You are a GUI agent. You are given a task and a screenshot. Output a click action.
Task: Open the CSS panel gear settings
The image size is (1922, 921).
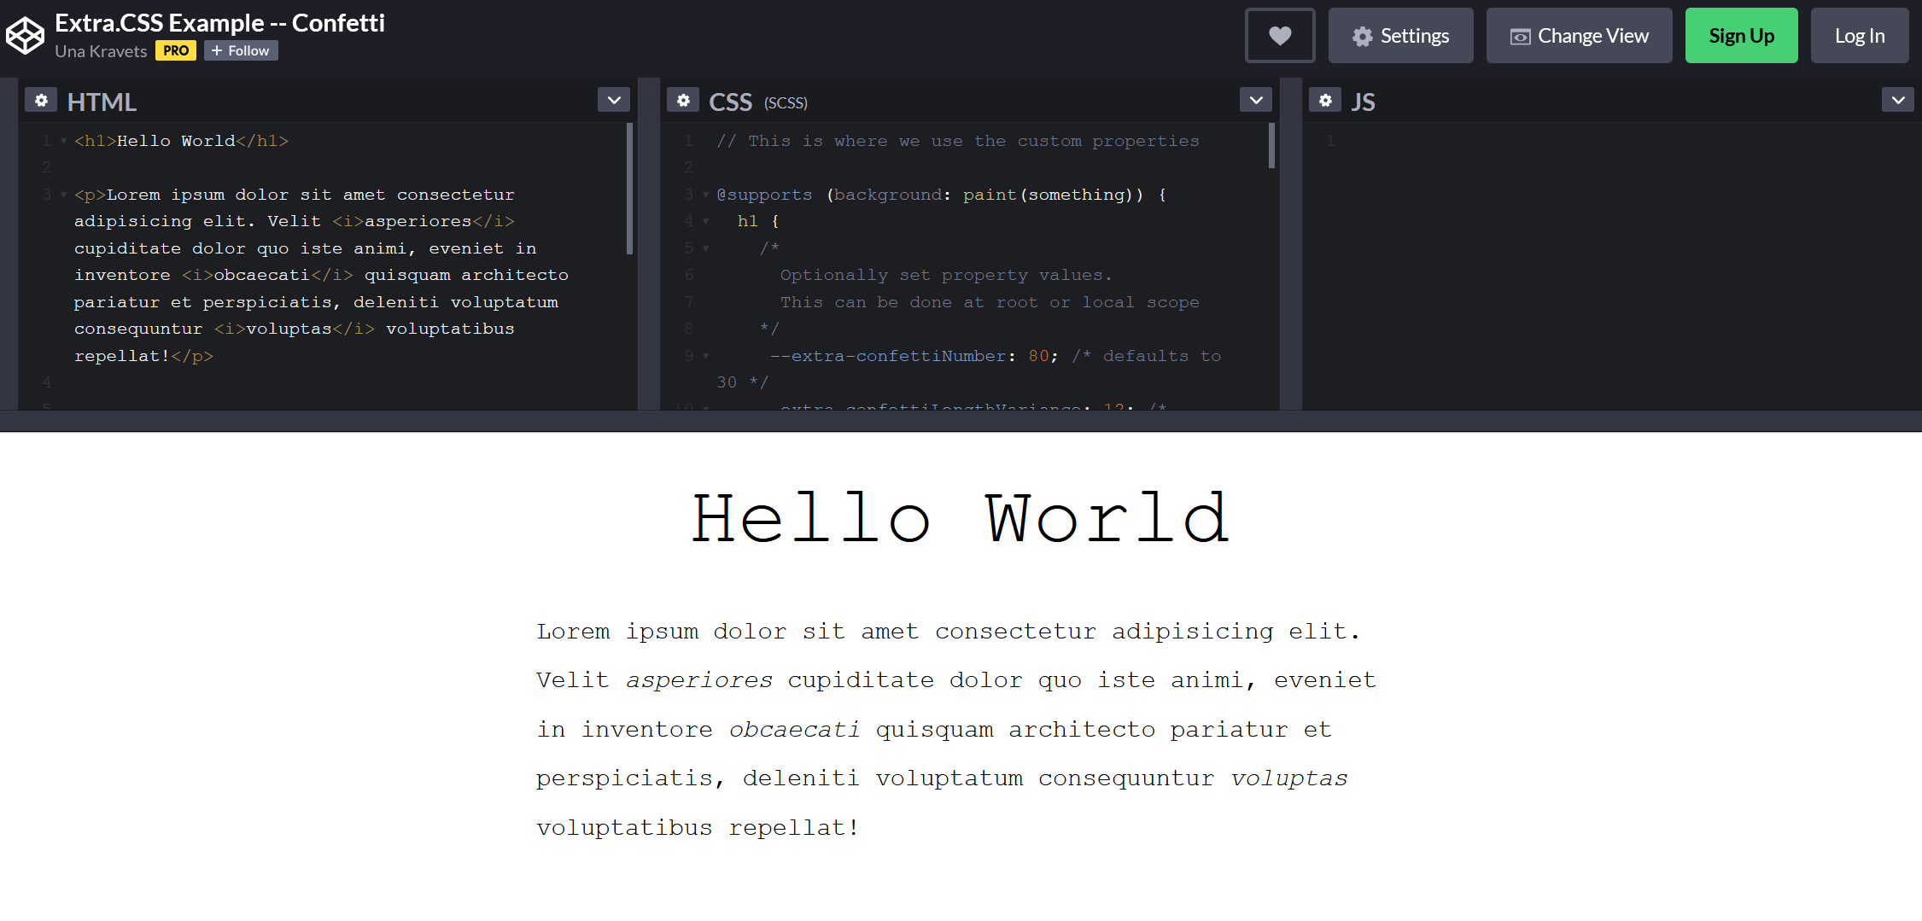[683, 100]
